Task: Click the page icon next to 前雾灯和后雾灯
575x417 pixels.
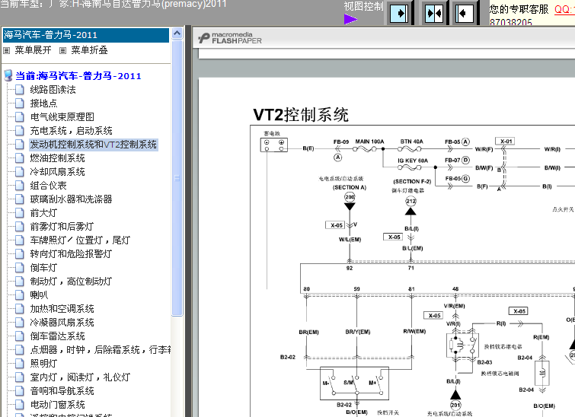Action: [20, 227]
